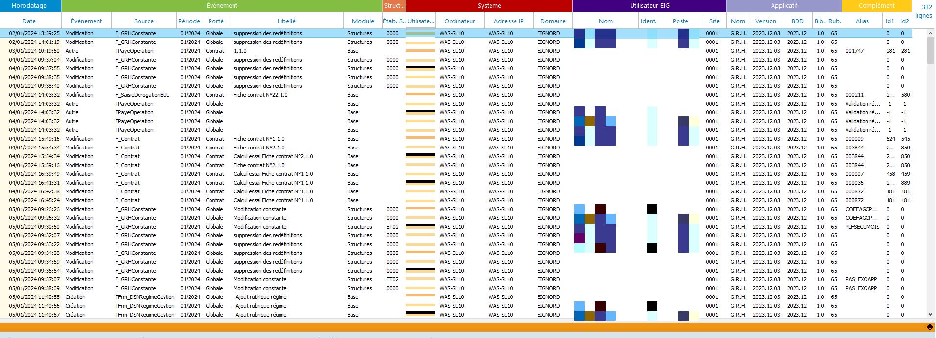Click the red Système group header
This screenshot has width=936, height=338.
(489, 6)
